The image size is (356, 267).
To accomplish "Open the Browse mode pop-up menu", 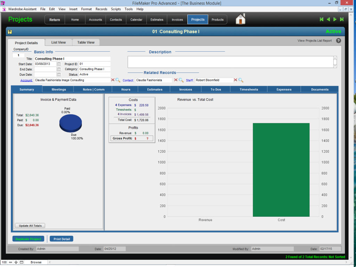I will [36, 262].
